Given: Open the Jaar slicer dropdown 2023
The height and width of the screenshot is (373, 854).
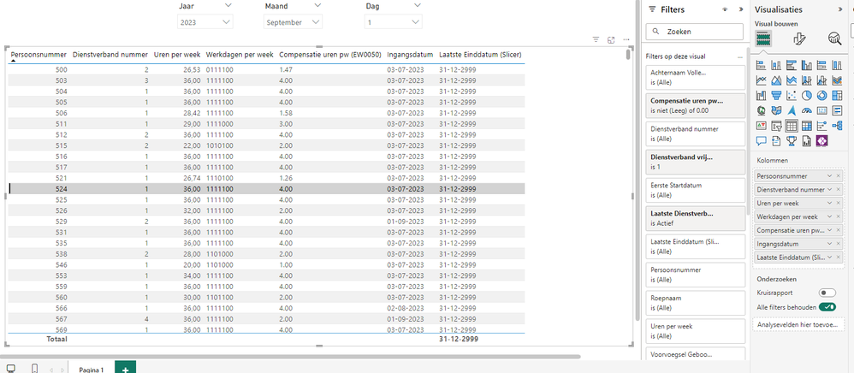Looking at the screenshot, I should coord(205,22).
